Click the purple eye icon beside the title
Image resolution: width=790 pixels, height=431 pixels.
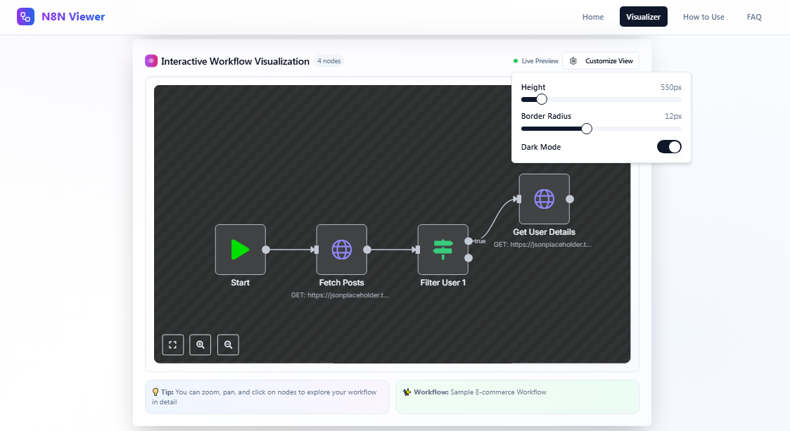pos(151,61)
